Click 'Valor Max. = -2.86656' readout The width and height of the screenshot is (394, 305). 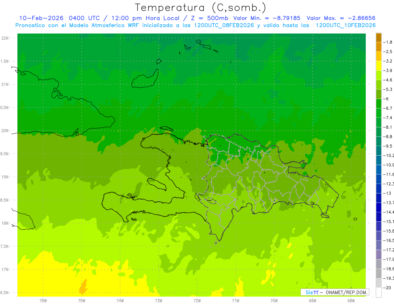point(341,18)
